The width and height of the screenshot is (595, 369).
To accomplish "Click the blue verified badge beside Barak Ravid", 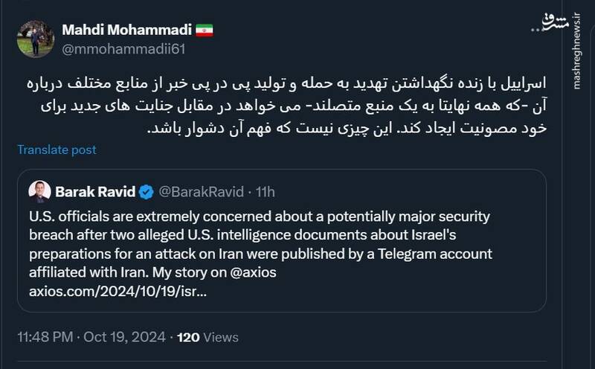I will point(147,193).
